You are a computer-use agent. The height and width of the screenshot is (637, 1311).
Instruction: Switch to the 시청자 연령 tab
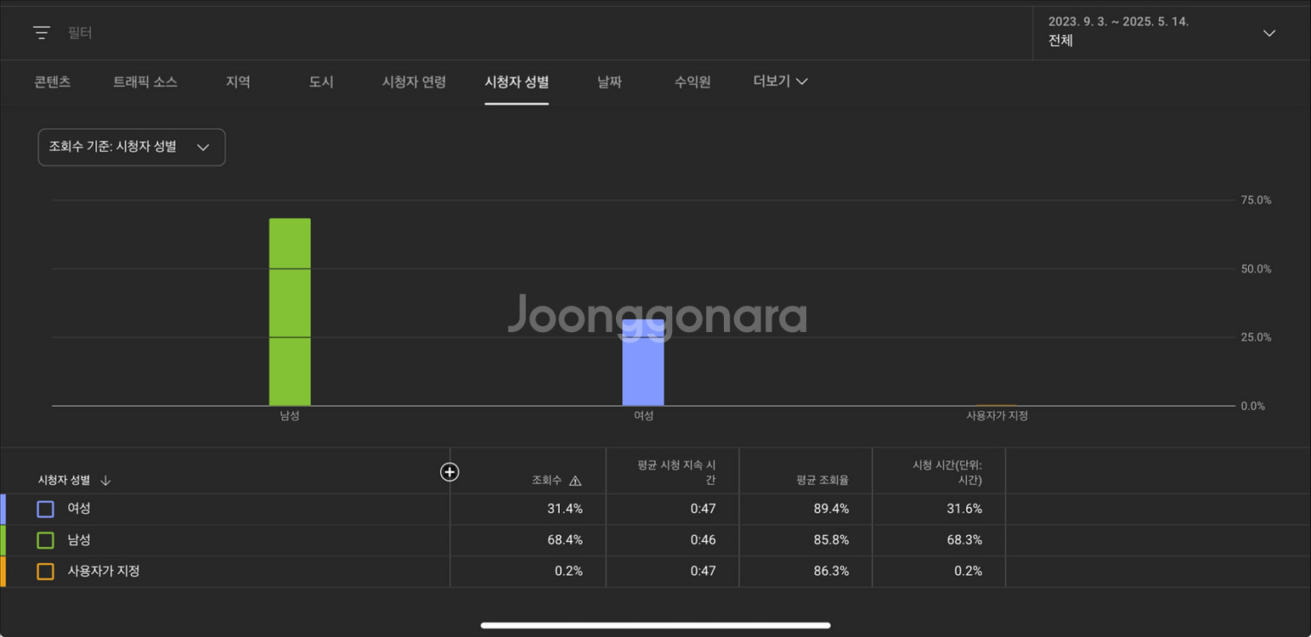coord(414,82)
